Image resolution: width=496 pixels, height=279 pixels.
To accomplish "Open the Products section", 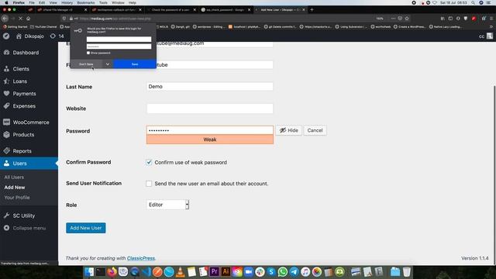I will tap(23, 134).
